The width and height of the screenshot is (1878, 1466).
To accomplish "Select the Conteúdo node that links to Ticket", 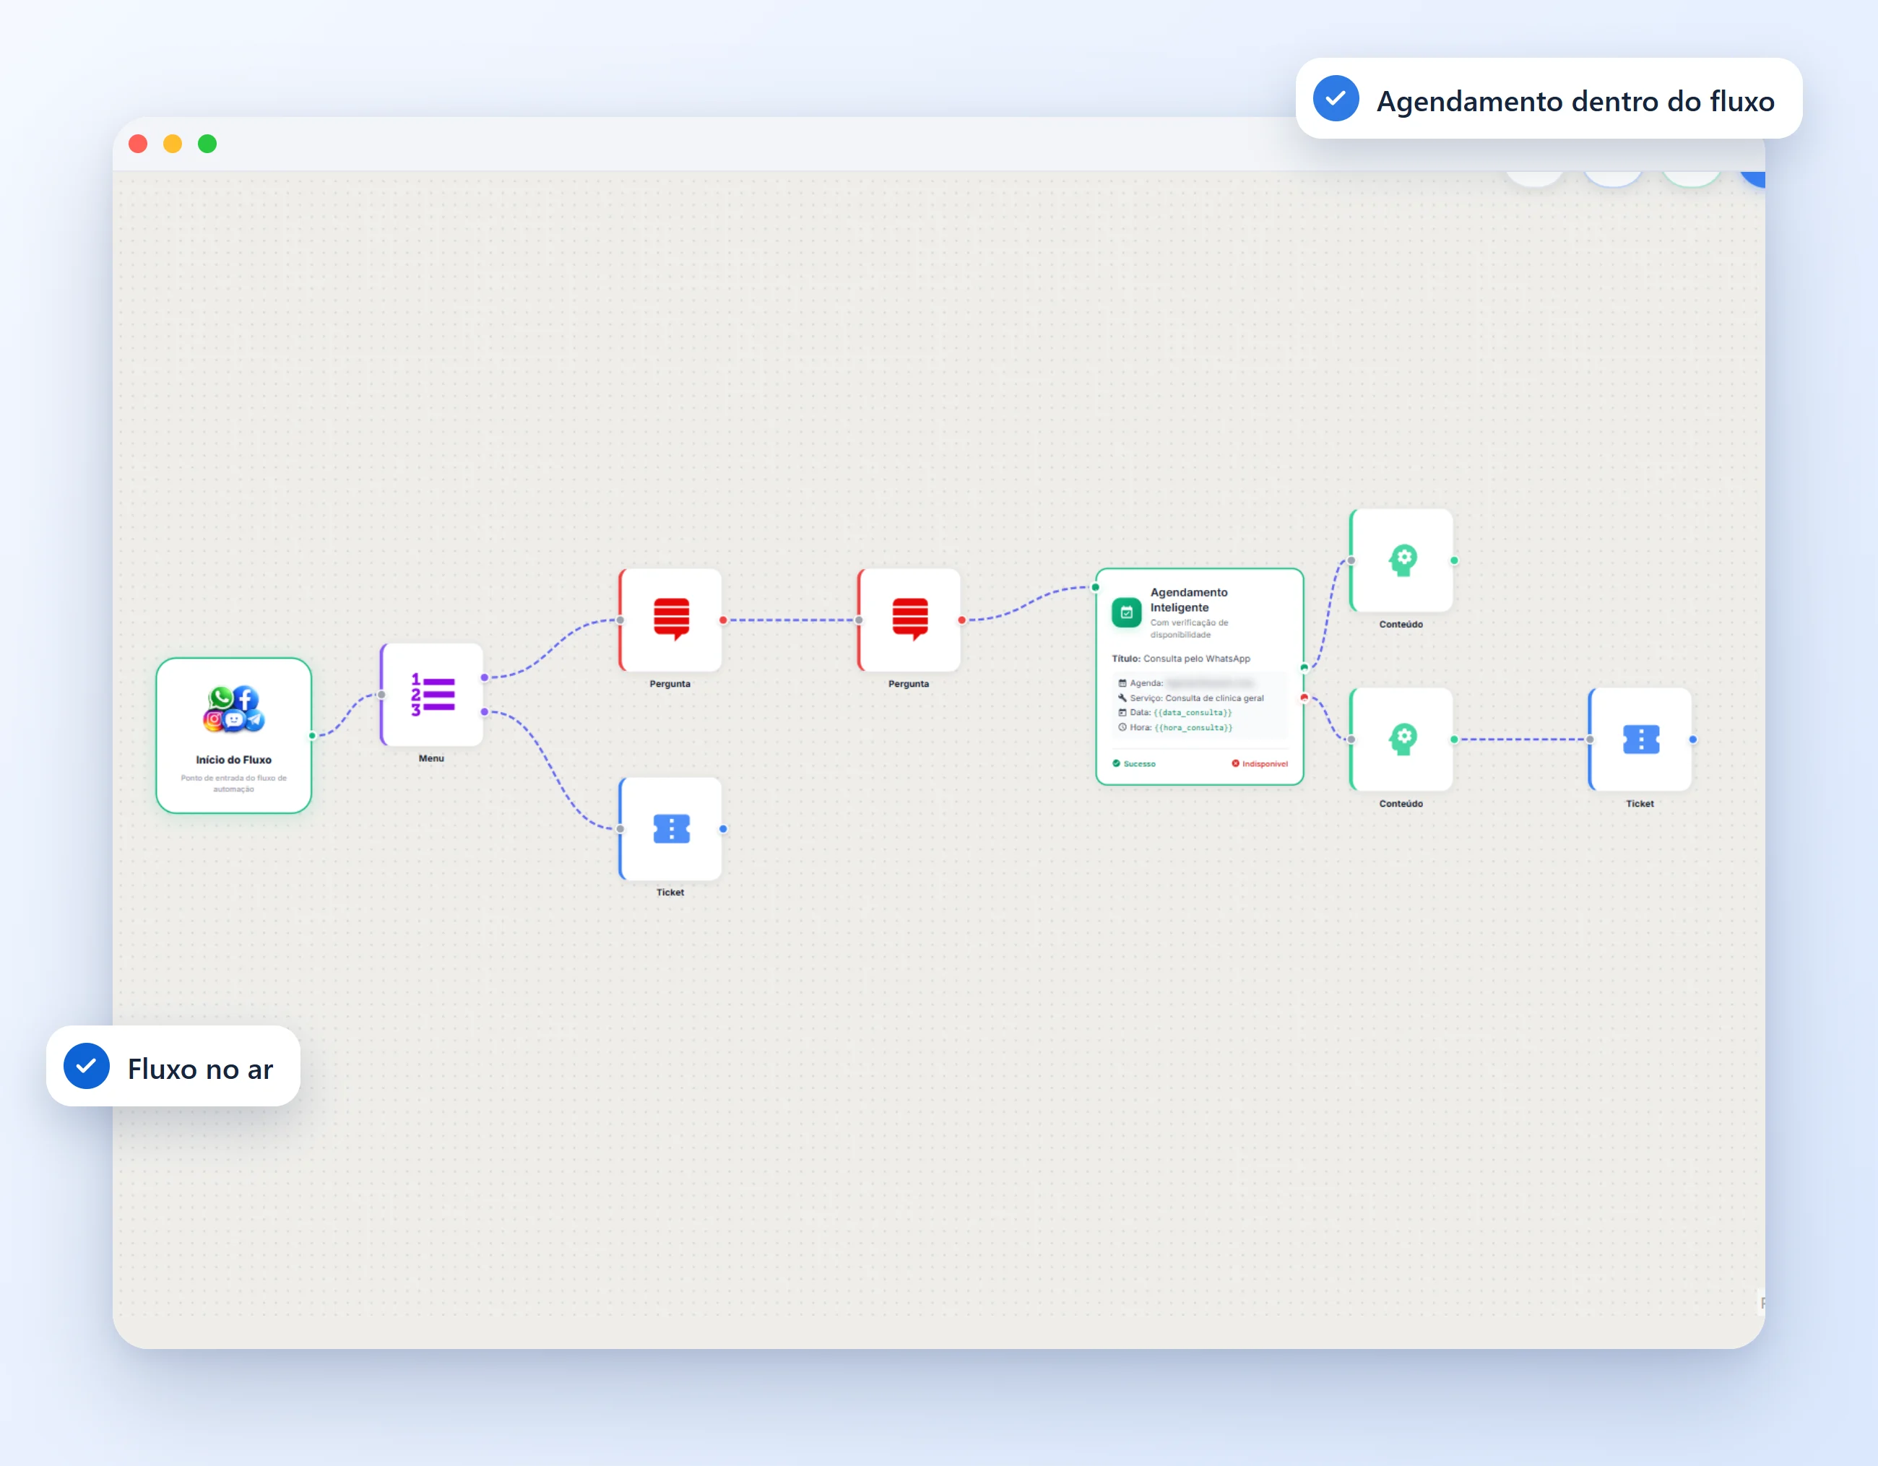I will point(1401,739).
